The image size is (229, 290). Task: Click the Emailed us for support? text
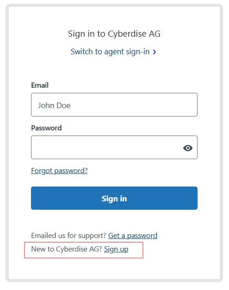(x=68, y=236)
